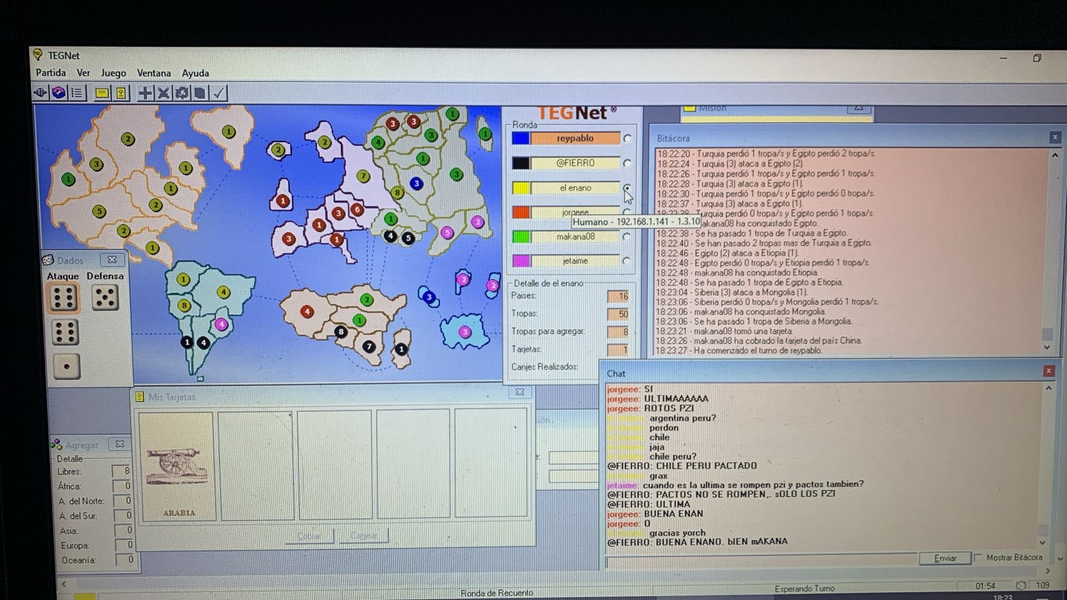The width and height of the screenshot is (1067, 600).
Task: Click the yellow el enano color swatch
Action: click(521, 188)
